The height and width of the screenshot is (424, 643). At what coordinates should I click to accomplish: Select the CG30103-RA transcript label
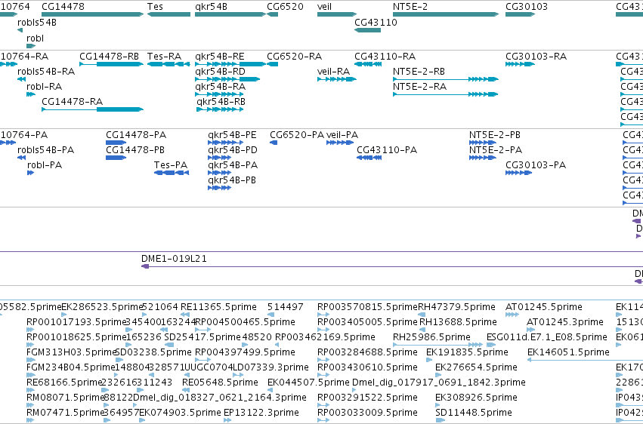[536, 56]
